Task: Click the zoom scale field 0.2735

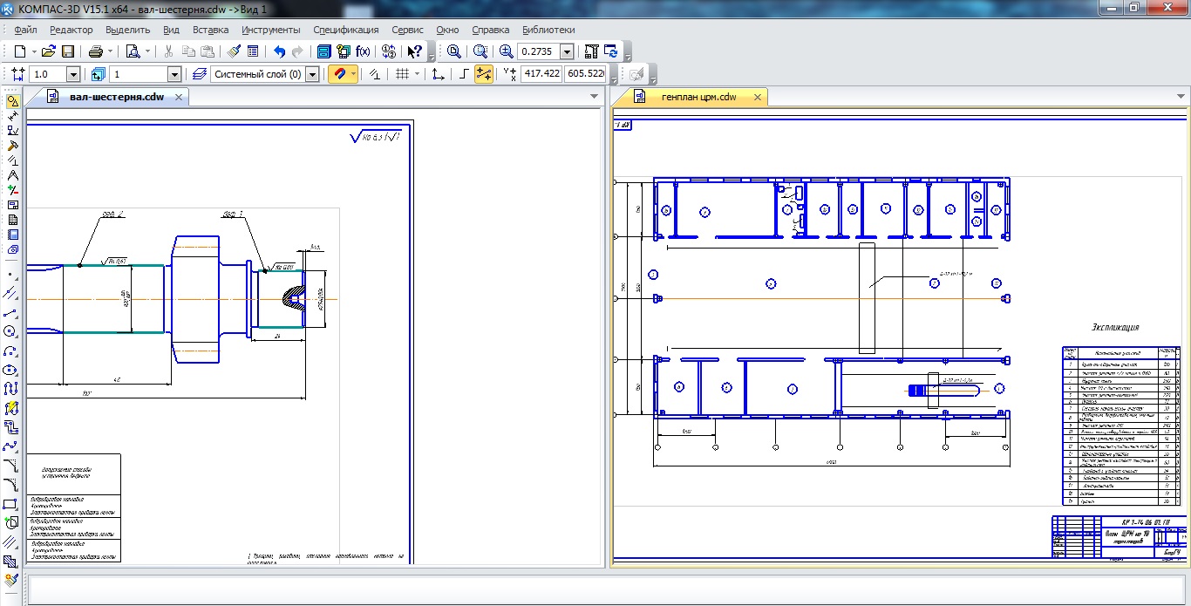Action: tap(539, 52)
